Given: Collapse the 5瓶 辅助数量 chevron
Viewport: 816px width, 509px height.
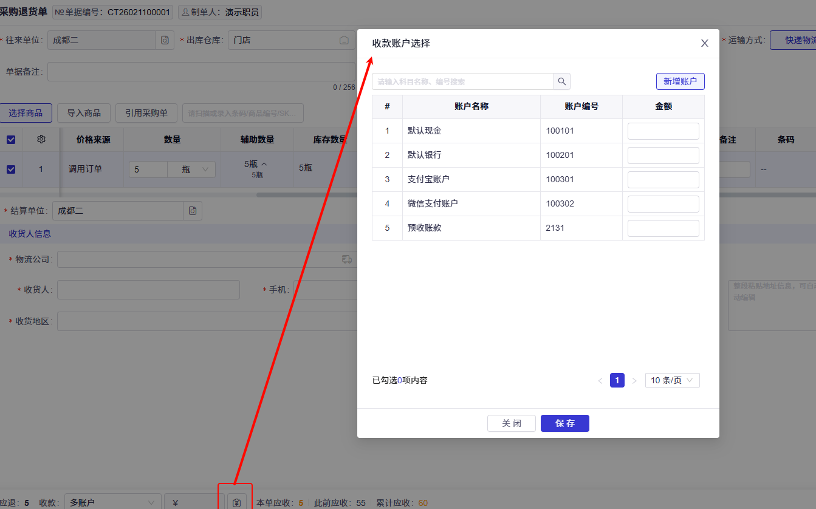Looking at the screenshot, I should [x=264, y=164].
